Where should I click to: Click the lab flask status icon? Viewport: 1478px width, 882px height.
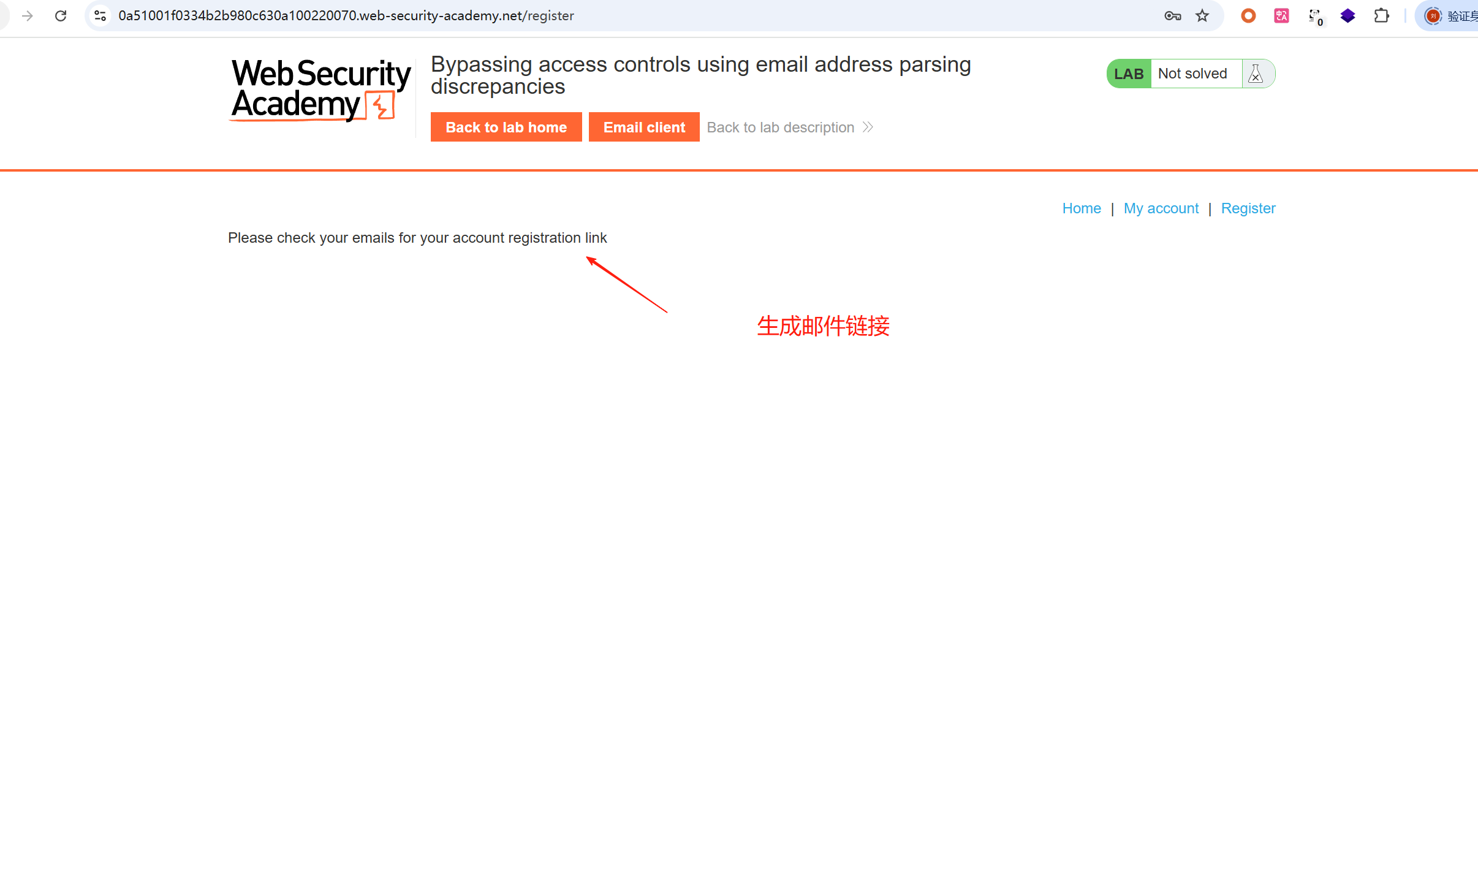pyautogui.click(x=1256, y=74)
